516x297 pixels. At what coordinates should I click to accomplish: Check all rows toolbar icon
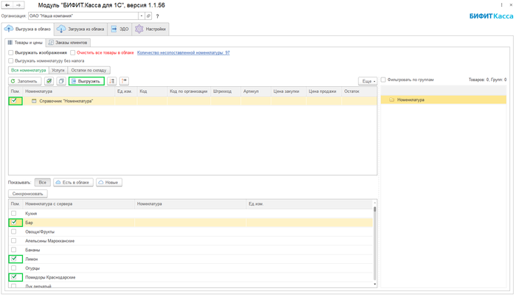49,81
